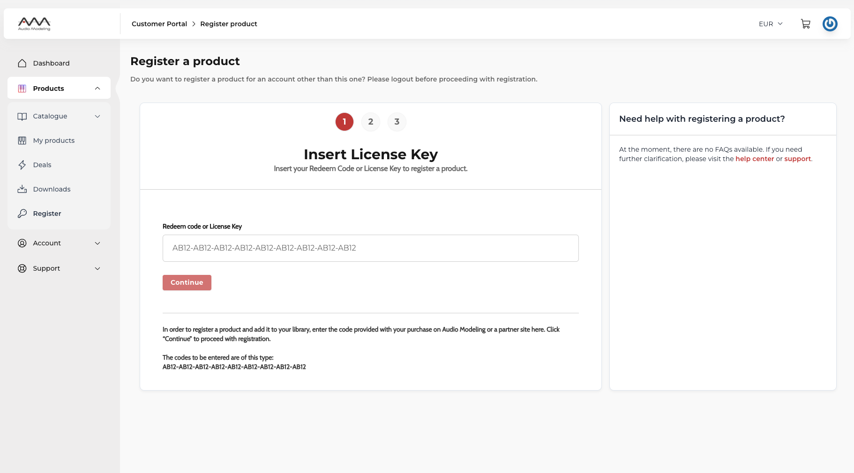Open the blue user profile avatar

[x=830, y=24]
